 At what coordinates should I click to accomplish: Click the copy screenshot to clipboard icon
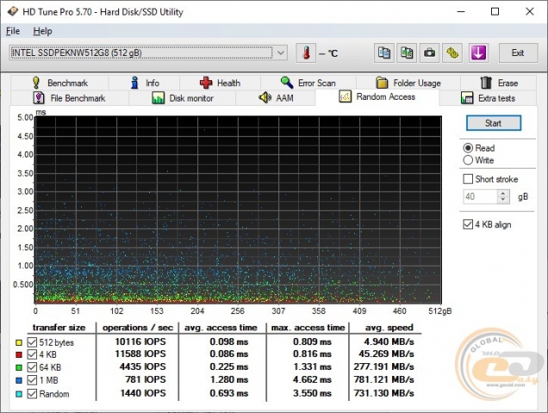point(407,53)
